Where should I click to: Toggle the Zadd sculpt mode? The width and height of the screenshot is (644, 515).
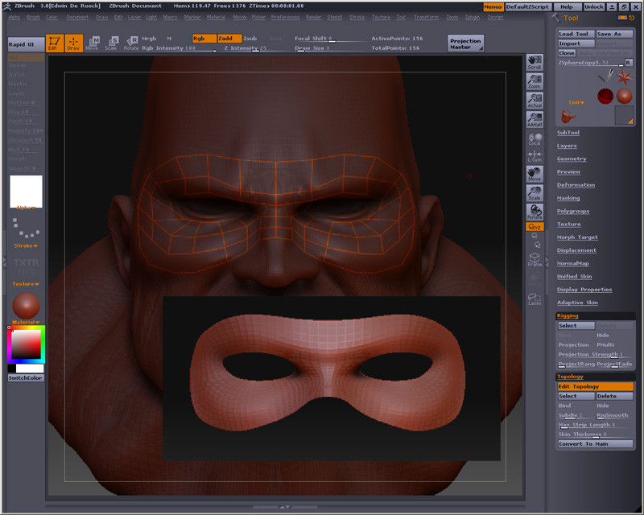(229, 38)
